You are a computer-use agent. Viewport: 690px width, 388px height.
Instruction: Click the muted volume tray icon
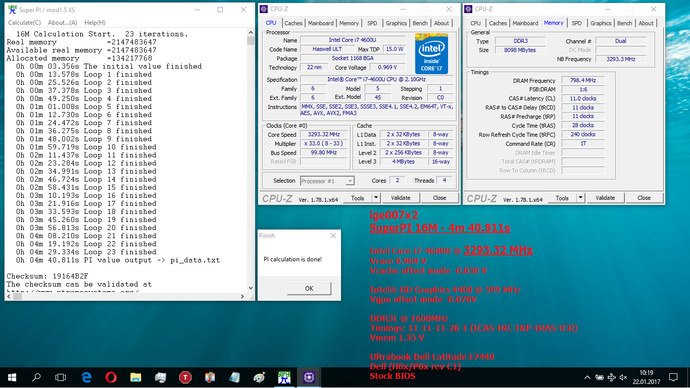pyautogui.click(x=623, y=377)
